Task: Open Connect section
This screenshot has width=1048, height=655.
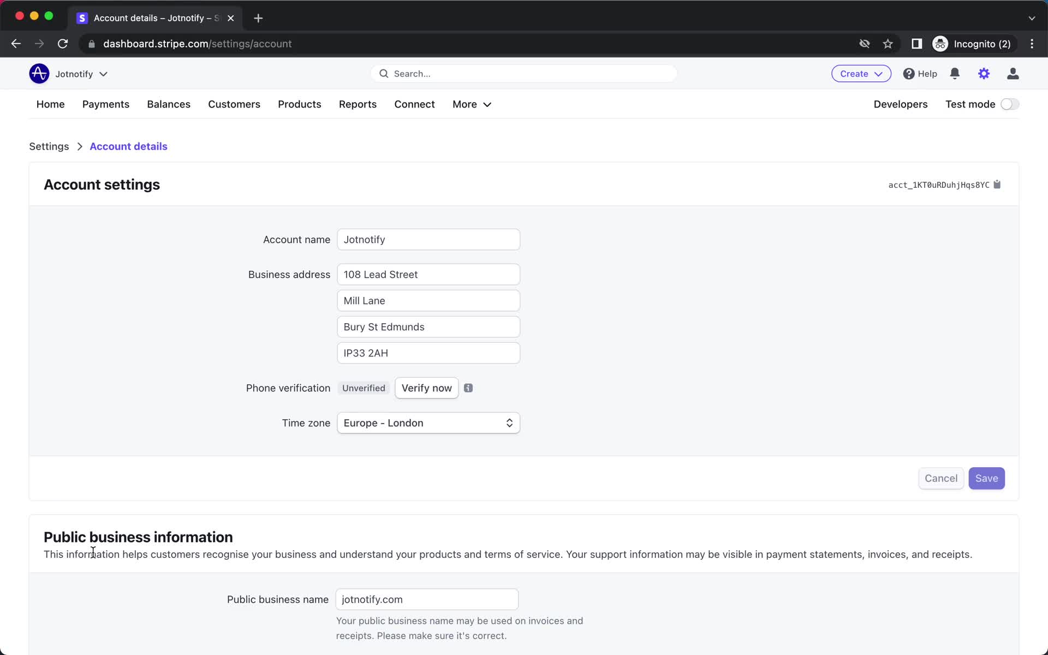Action: point(414,104)
